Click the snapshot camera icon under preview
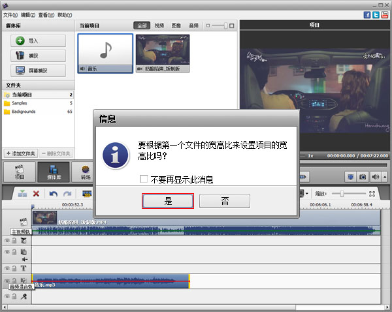392x312 pixels. coord(363,177)
